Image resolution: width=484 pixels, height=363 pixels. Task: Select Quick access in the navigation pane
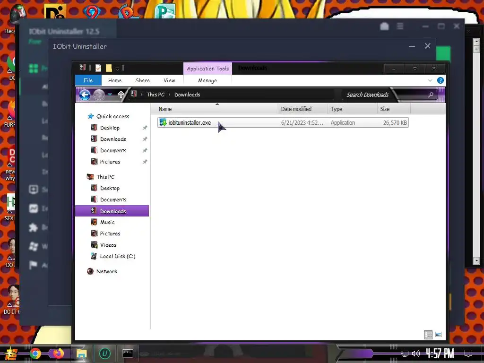point(112,116)
